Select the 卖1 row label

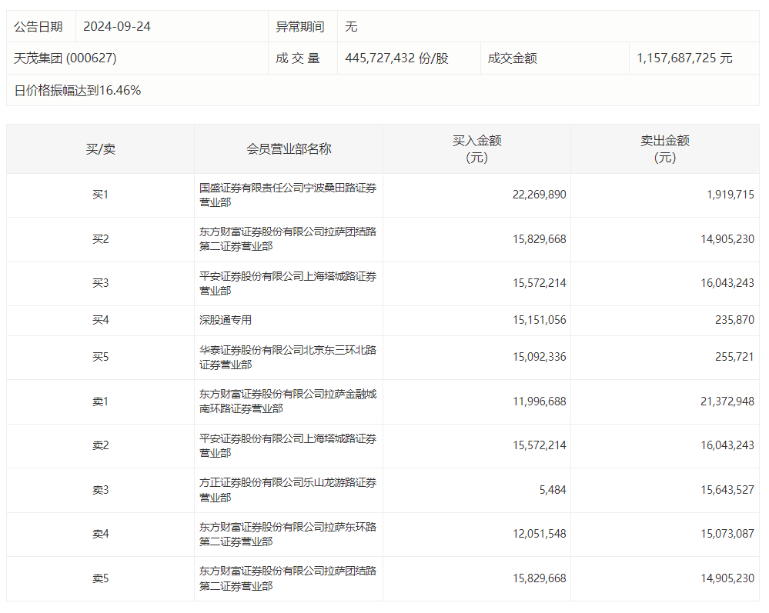coord(101,401)
